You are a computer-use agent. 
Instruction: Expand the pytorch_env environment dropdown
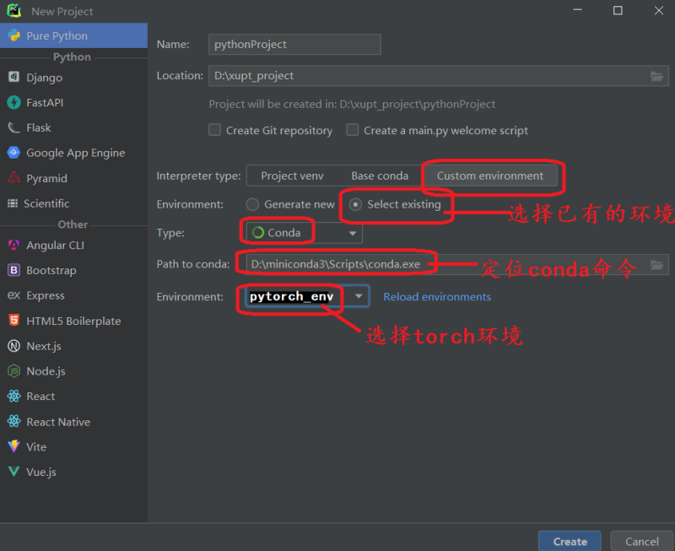[359, 297]
